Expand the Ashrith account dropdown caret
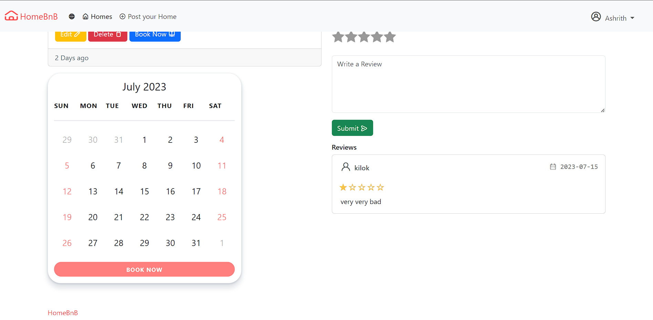This screenshot has width=653, height=320. pyautogui.click(x=632, y=18)
